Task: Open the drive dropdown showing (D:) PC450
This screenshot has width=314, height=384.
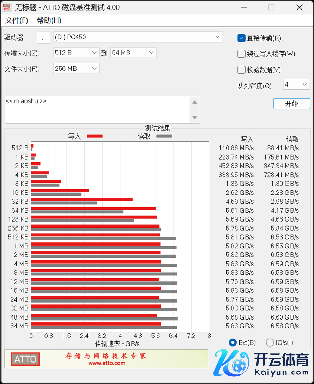Action: tap(138, 37)
